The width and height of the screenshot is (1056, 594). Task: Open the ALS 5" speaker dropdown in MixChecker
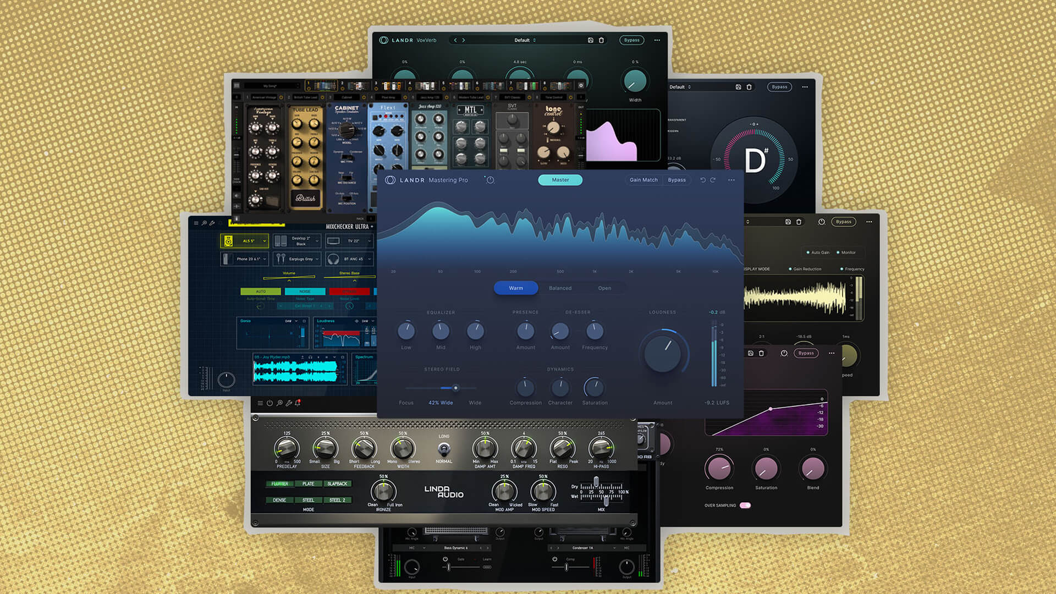[245, 241]
